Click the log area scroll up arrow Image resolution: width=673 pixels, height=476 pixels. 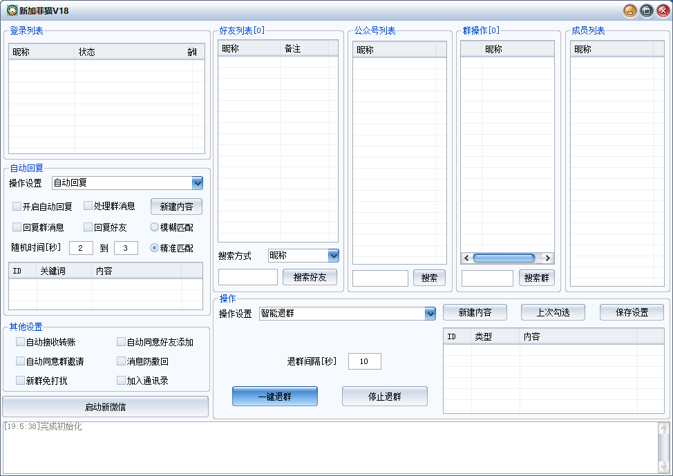point(663,428)
